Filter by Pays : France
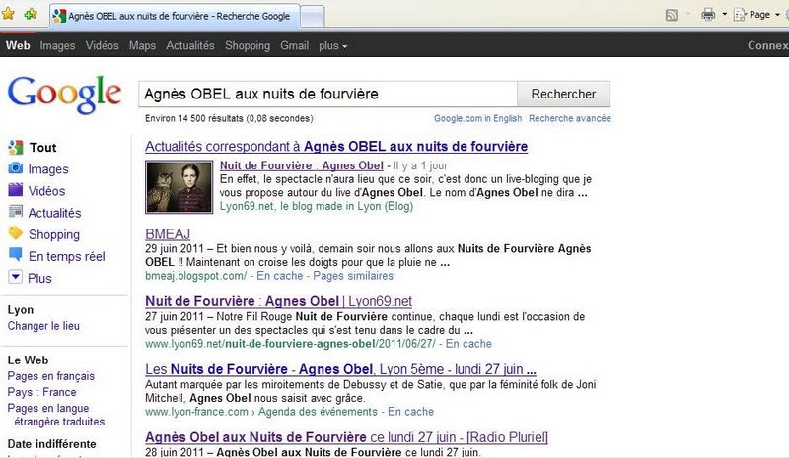789x458 pixels. [x=41, y=392]
